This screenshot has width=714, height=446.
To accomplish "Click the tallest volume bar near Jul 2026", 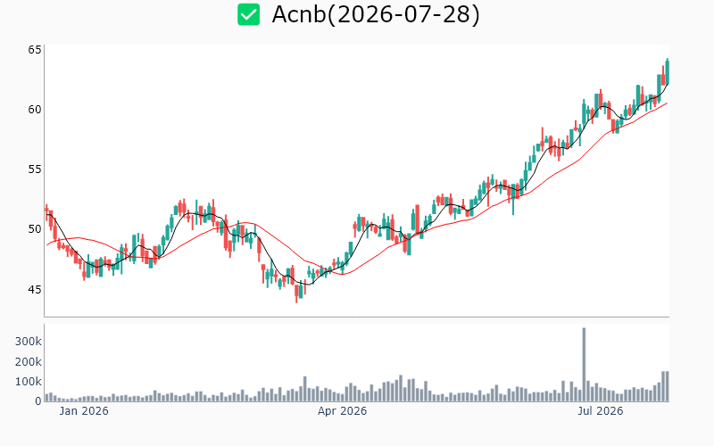I will click(x=584, y=365).
